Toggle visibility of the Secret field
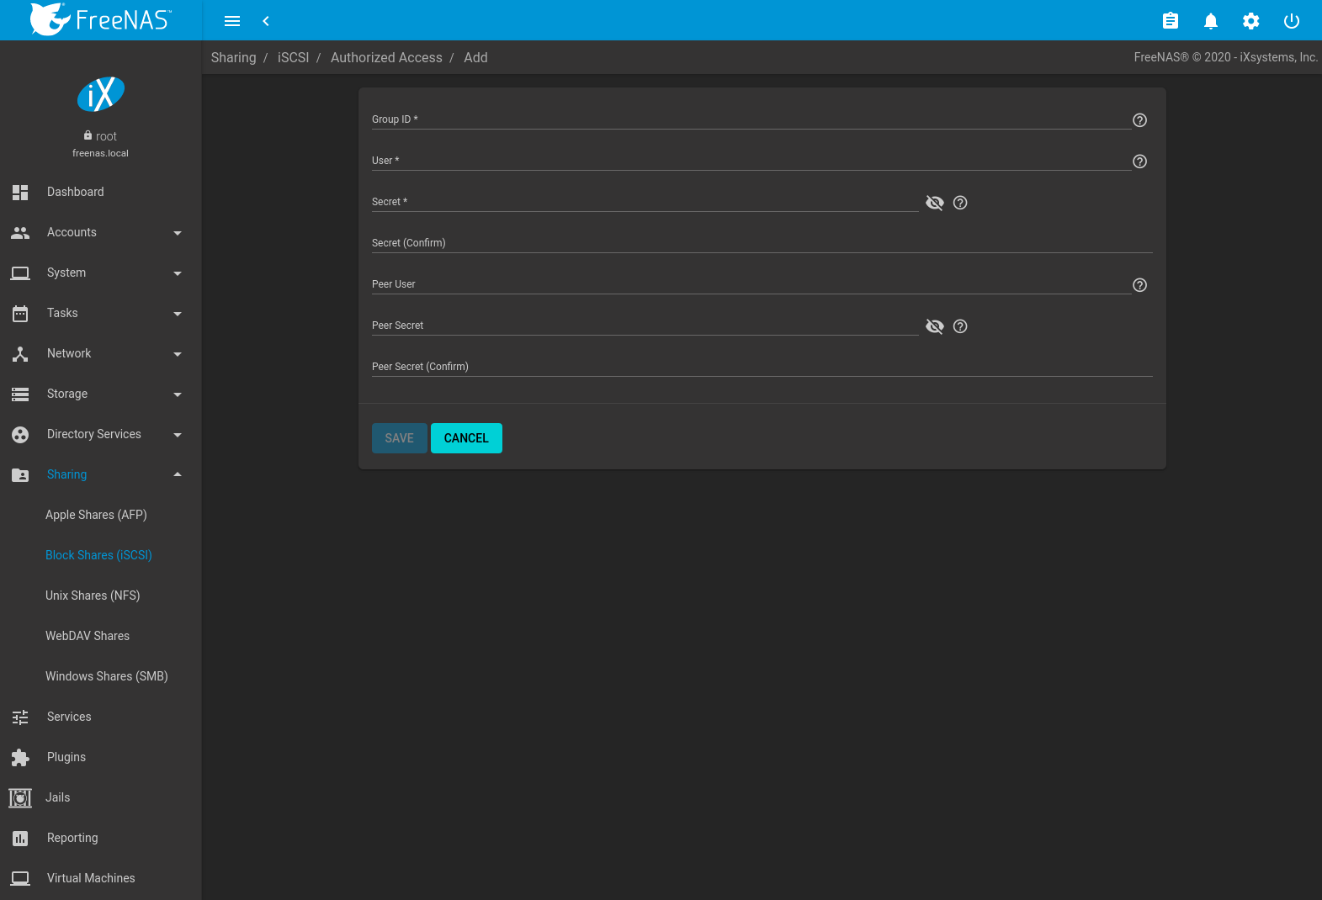Image resolution: width=1322 pixels, height=900 pixels. coord(934,203)
